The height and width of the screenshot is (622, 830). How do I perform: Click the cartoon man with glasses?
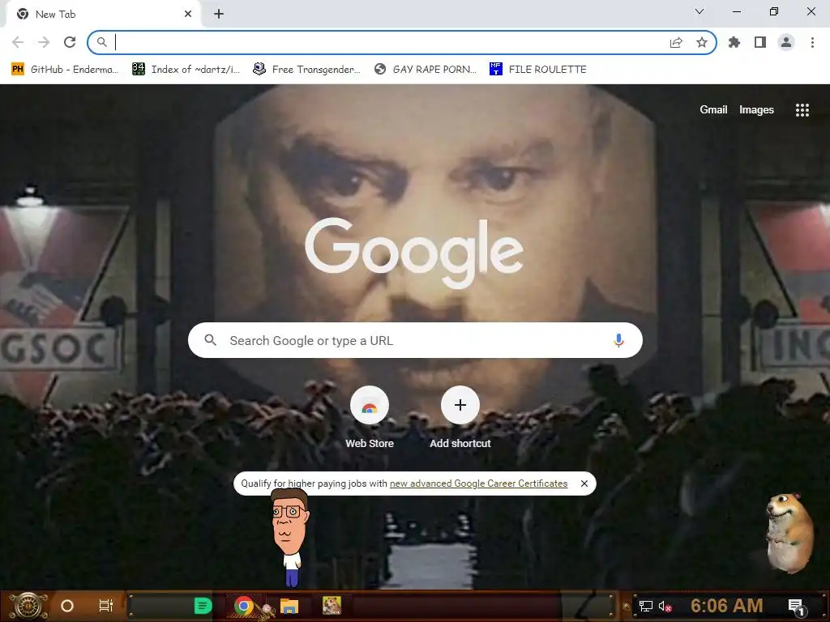click(289, 538)
